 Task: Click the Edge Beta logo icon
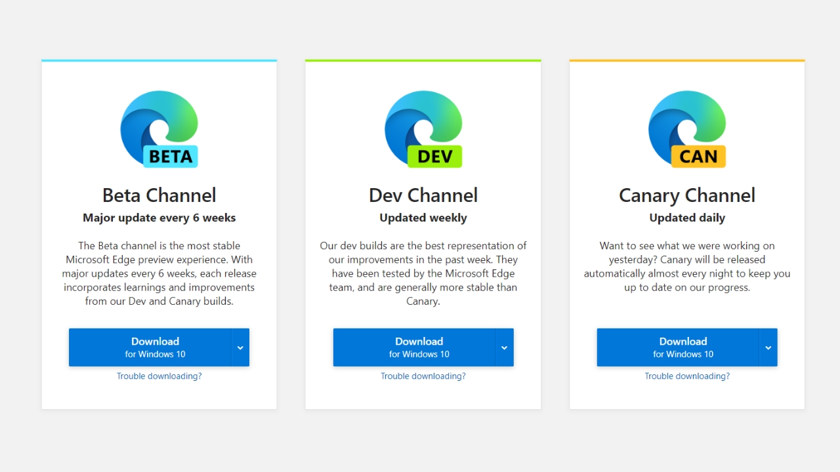[159, 129]
